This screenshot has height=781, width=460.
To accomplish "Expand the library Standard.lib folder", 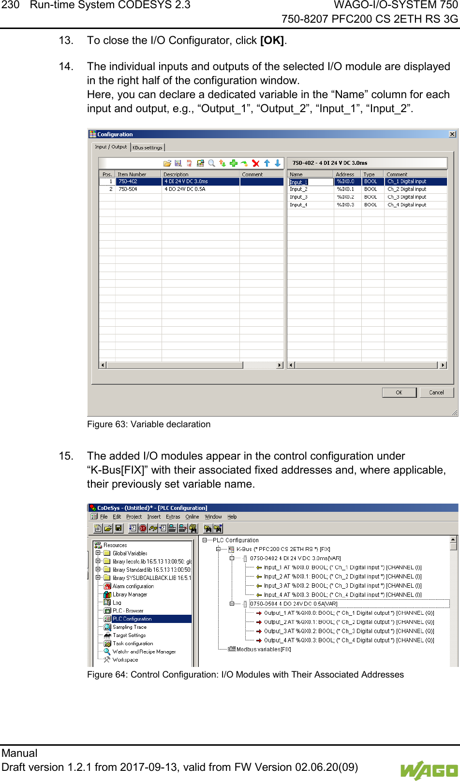I will [x=98, y=569].
